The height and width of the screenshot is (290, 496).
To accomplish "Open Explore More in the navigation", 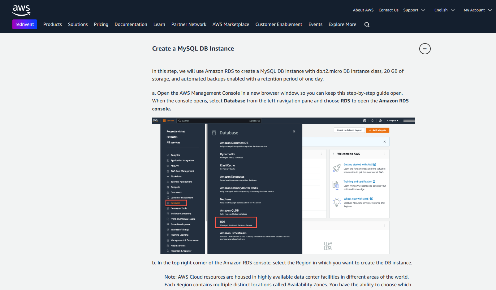I will click(x=342, y=24).
